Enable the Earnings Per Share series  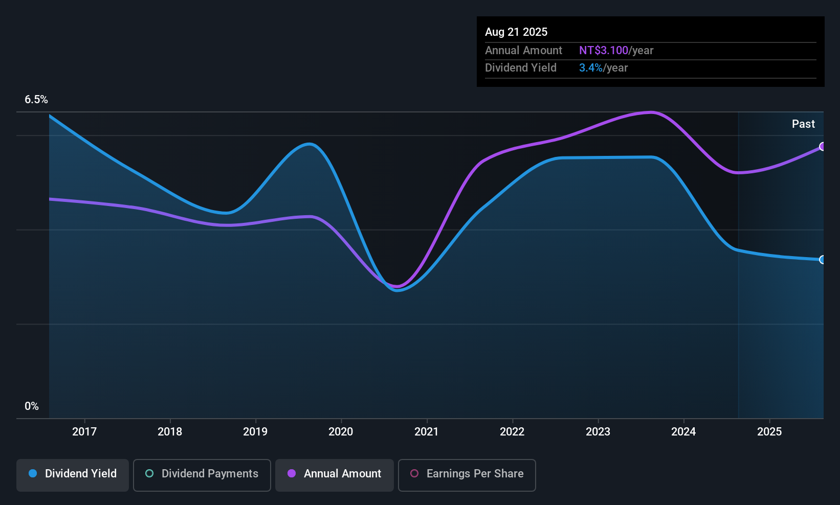[x=466, y=475]
